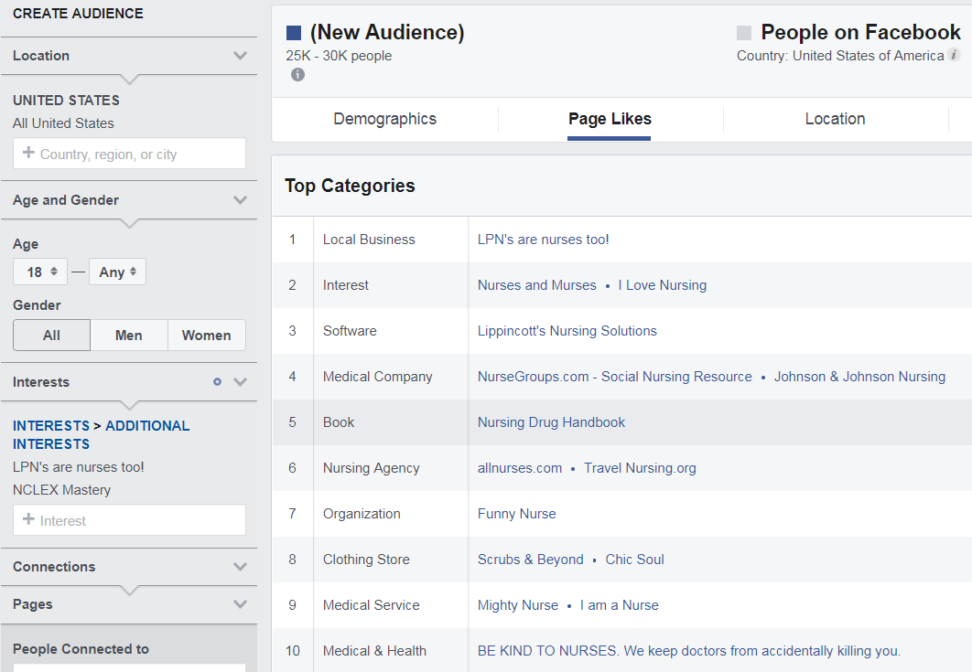Open the maximum age dropdown showing Any
Screen dimensions: 972x672
[x=117, y=272]
